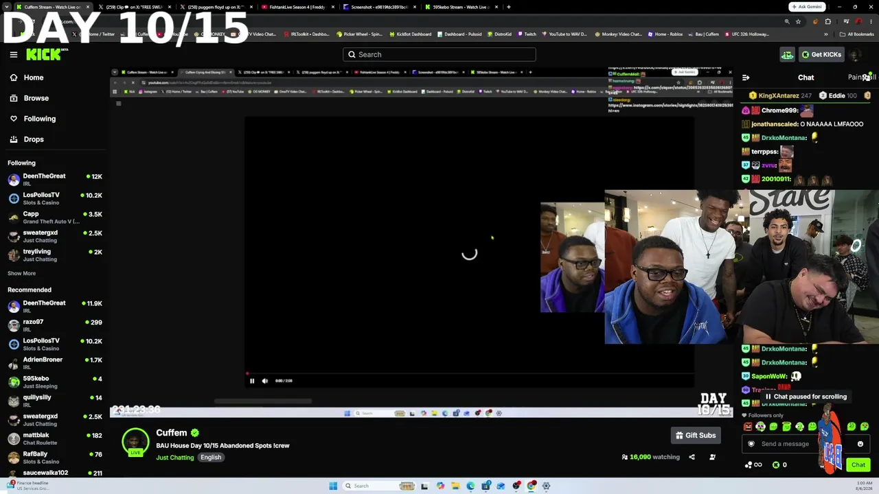The height and width of the screenshot is (494, 879).
Task: Open the Finance headline taskbar widget
Action: click(x=27, y=485)
